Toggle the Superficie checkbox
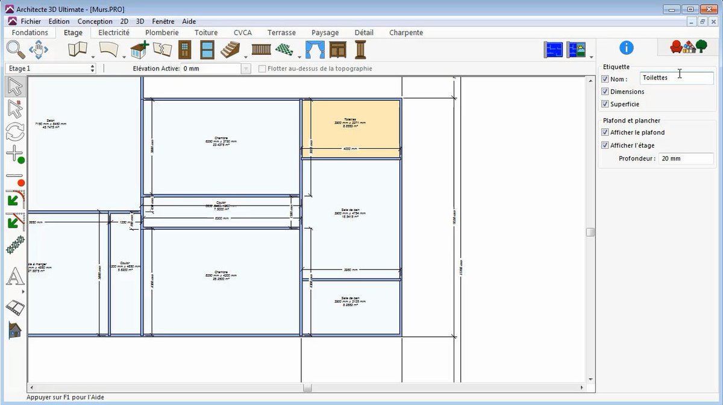The image size is (723, 405). [x=606, y=104]
